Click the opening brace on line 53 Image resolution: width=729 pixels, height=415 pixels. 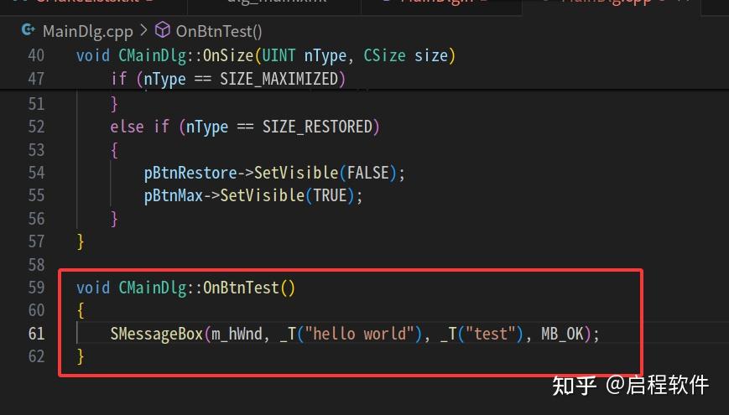(x=114, y=150)
